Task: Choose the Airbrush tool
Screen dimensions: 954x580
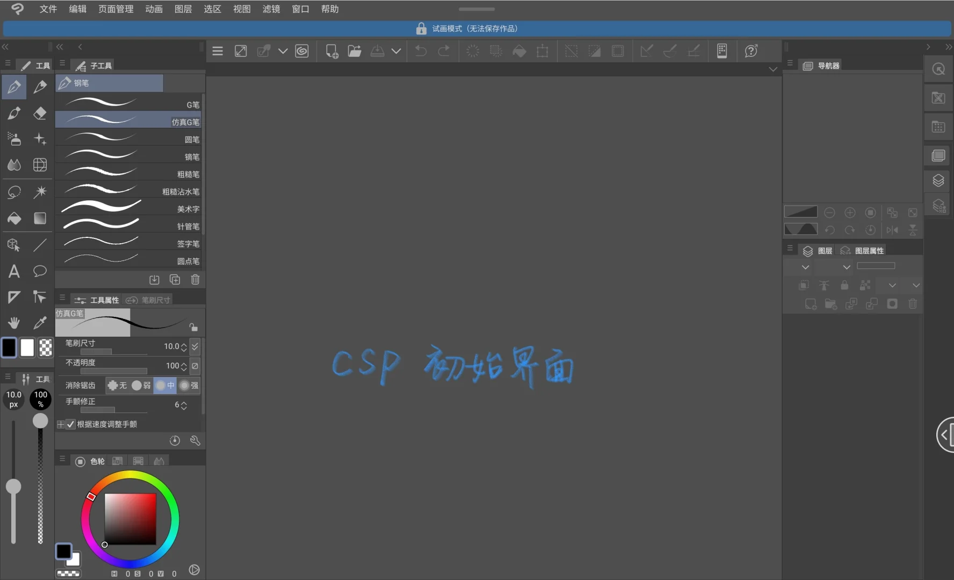Action: [15, 139]
